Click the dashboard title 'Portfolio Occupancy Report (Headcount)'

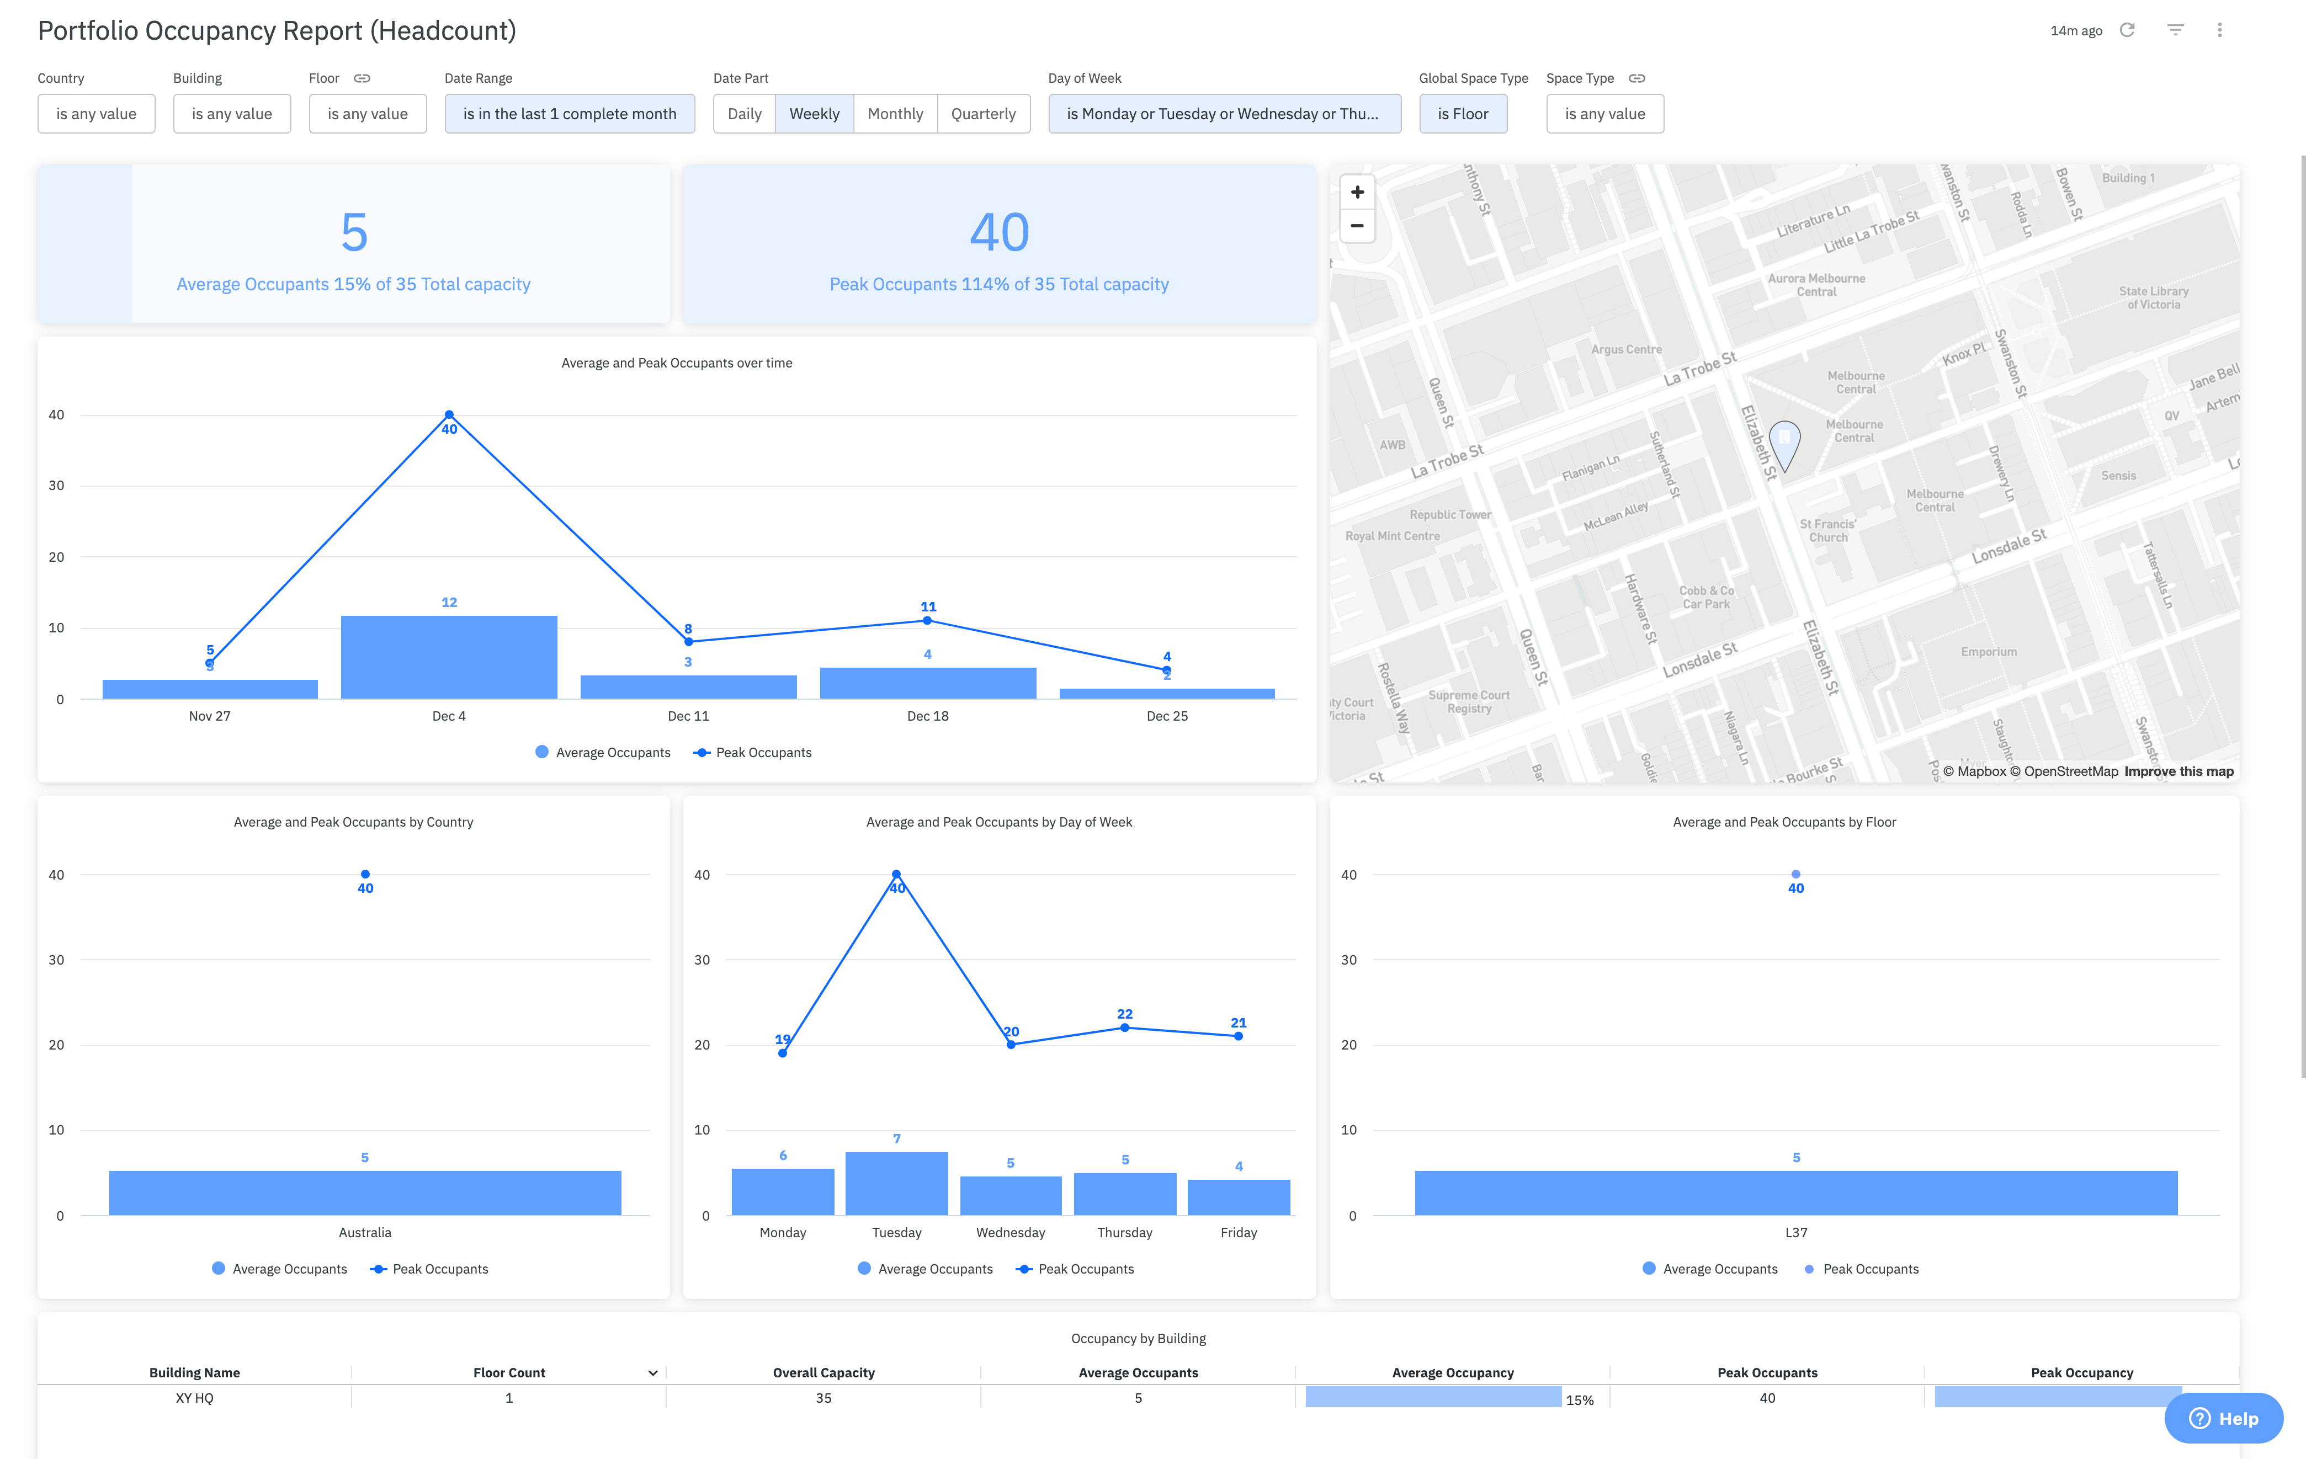(x=277, y=31)
